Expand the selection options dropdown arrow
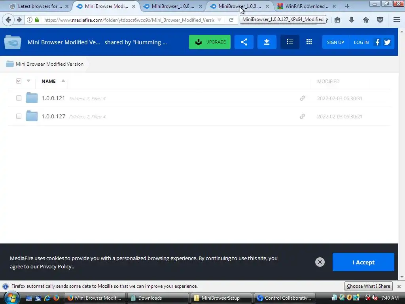 coord(28,81)
